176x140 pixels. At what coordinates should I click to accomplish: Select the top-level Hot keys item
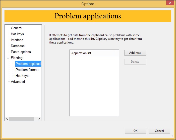[17, 34]
